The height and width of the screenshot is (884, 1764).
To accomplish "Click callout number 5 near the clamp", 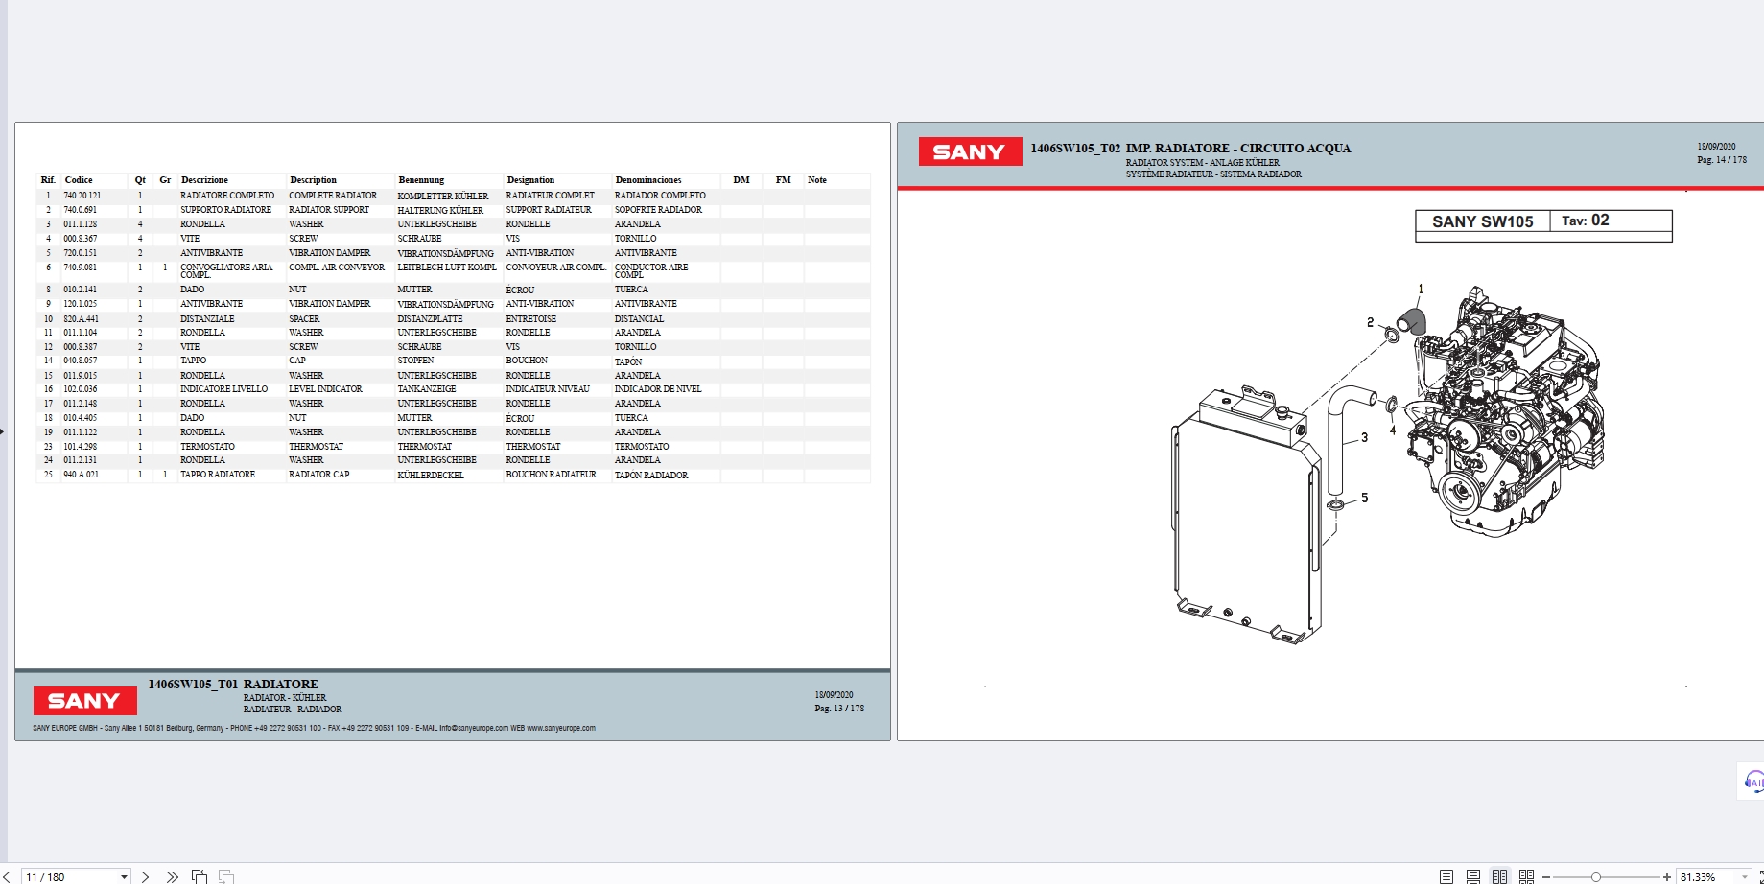I will 1364,498.
